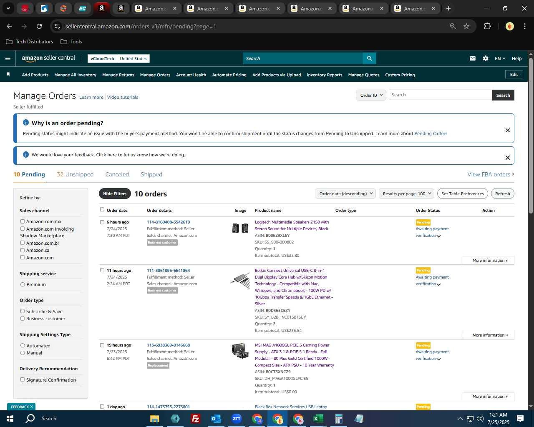Select the Manual shipping settings radio
The image size is (534, 427).
tap(23, 353)
